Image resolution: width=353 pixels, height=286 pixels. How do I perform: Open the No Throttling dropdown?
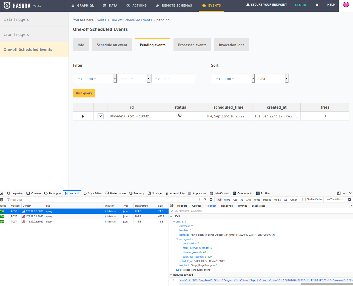[334, 199]
